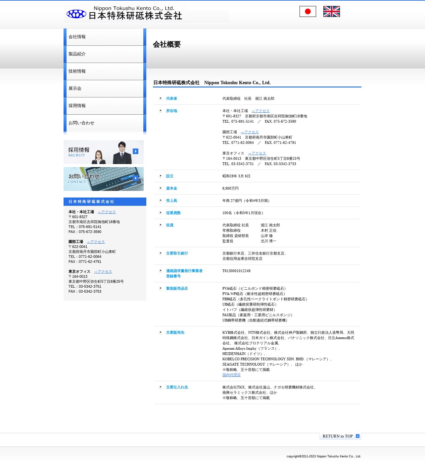Open sidebar 東京オフィス access link

pos(103,272)
